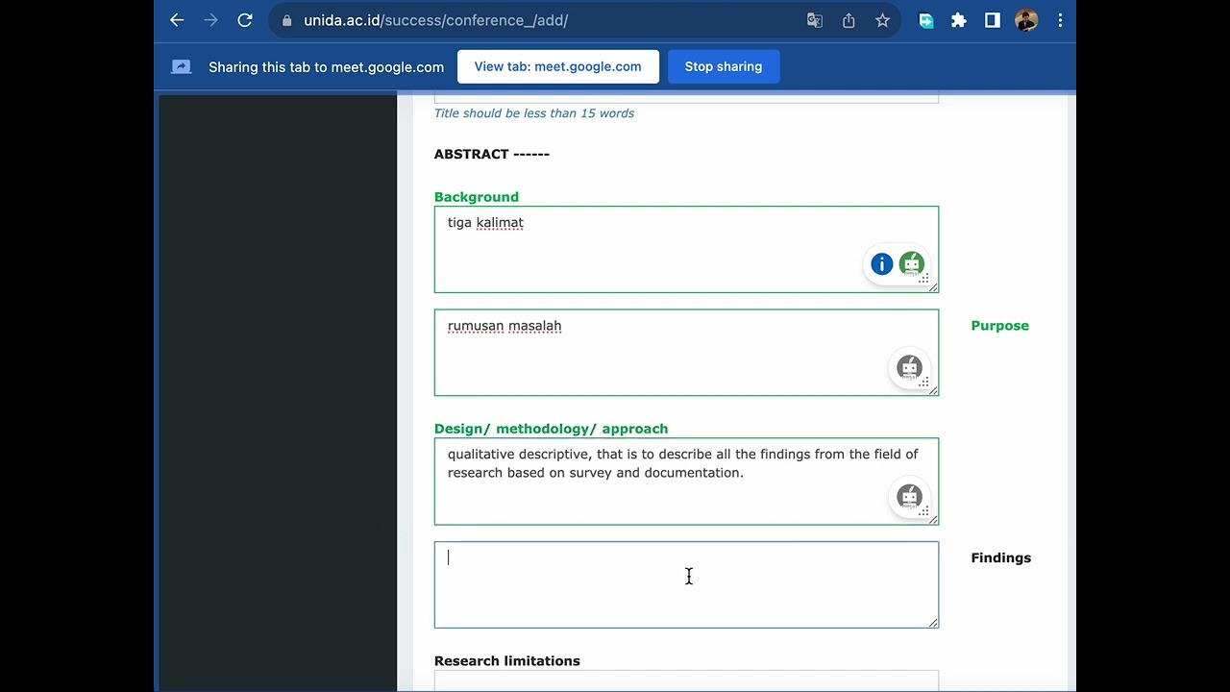Screen dimensions: 1230x692
Task: Click the Background label
Action: pyautogui.click(x=477, y=197)
